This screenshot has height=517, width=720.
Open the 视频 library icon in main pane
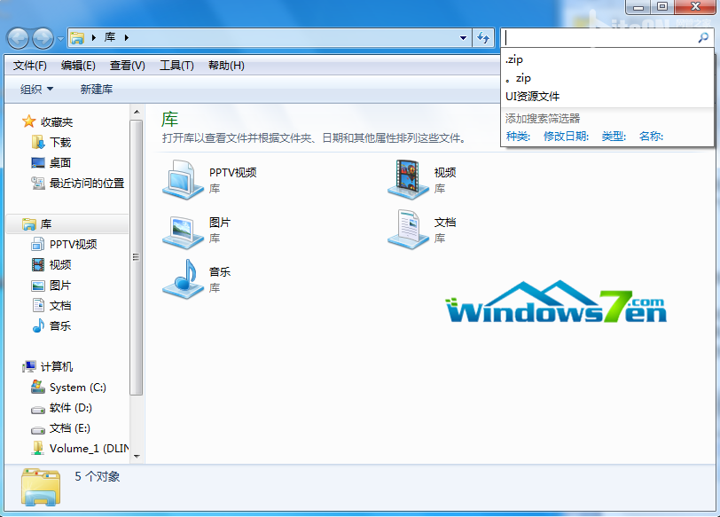tap(408, 179)
